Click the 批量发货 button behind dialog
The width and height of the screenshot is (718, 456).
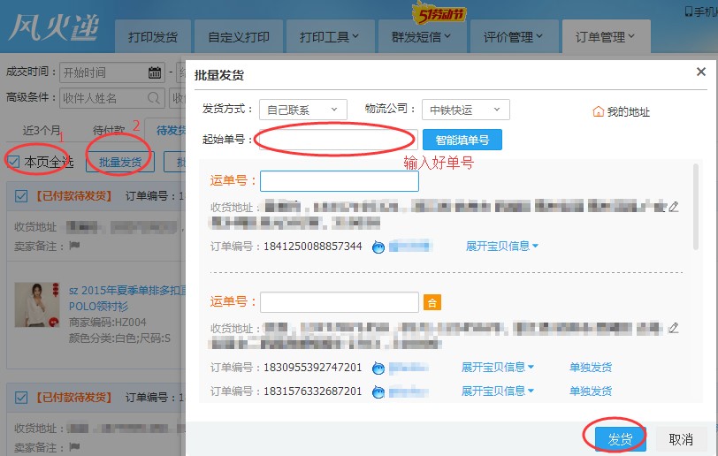coord(120,162)
